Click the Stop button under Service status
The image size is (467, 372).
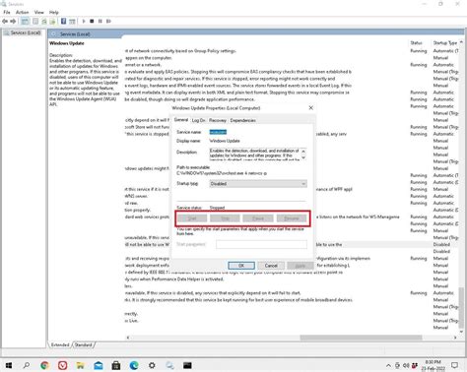225,218
